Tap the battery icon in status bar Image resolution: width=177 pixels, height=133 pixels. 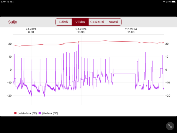coord(173,2)
